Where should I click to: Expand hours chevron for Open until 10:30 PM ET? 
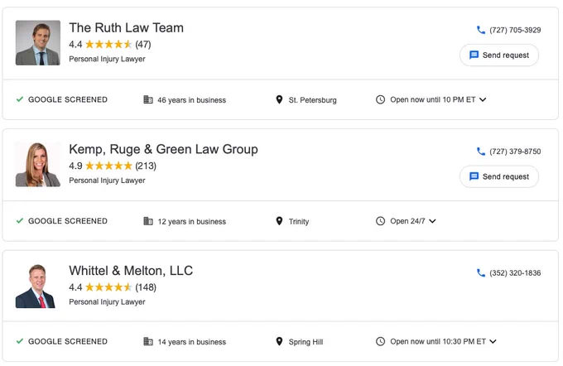click(x=493, y=341)
